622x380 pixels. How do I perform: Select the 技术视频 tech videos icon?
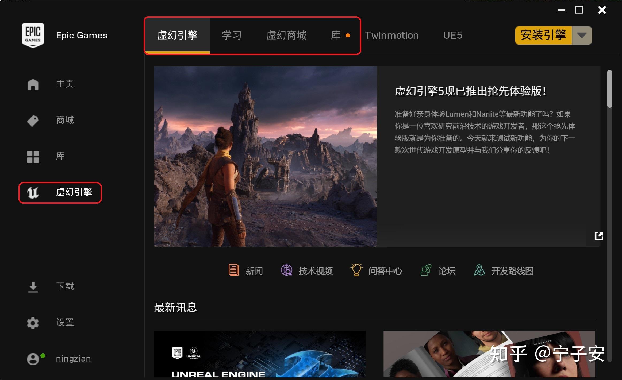pos(287,271)
